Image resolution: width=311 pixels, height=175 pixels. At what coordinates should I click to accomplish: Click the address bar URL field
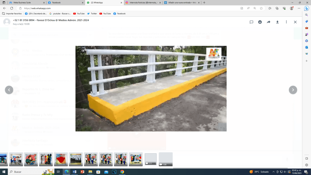[121, 8]
